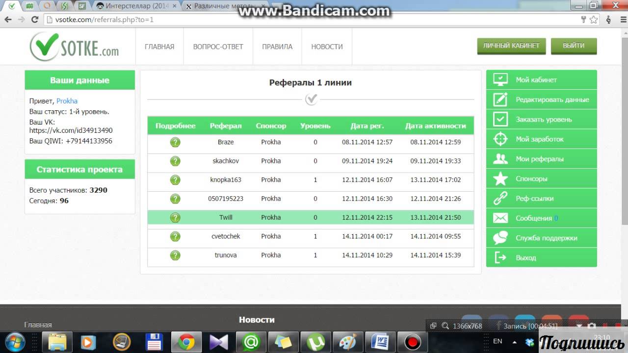The width and height of the screenshot is (628, 353).
Task: Open Chrome from the Windows taskbar
Action: (x=186, y=342)
